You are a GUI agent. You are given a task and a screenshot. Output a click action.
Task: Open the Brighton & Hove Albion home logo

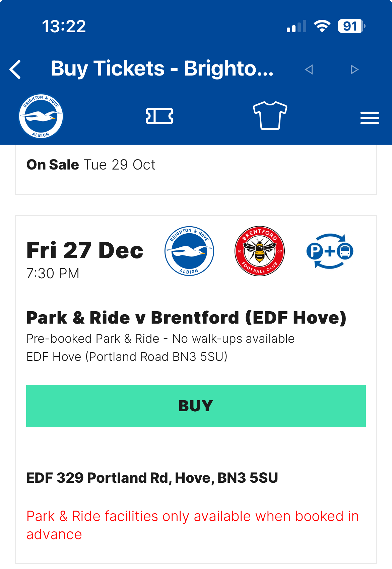tap(41, 116)
